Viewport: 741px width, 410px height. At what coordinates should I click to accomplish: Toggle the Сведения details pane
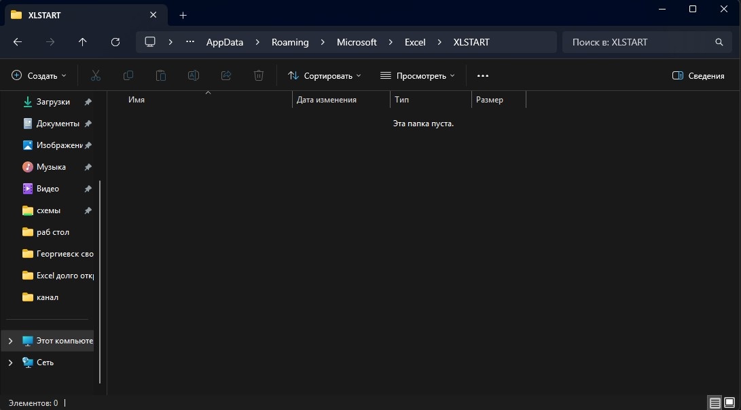click(698, 75)
